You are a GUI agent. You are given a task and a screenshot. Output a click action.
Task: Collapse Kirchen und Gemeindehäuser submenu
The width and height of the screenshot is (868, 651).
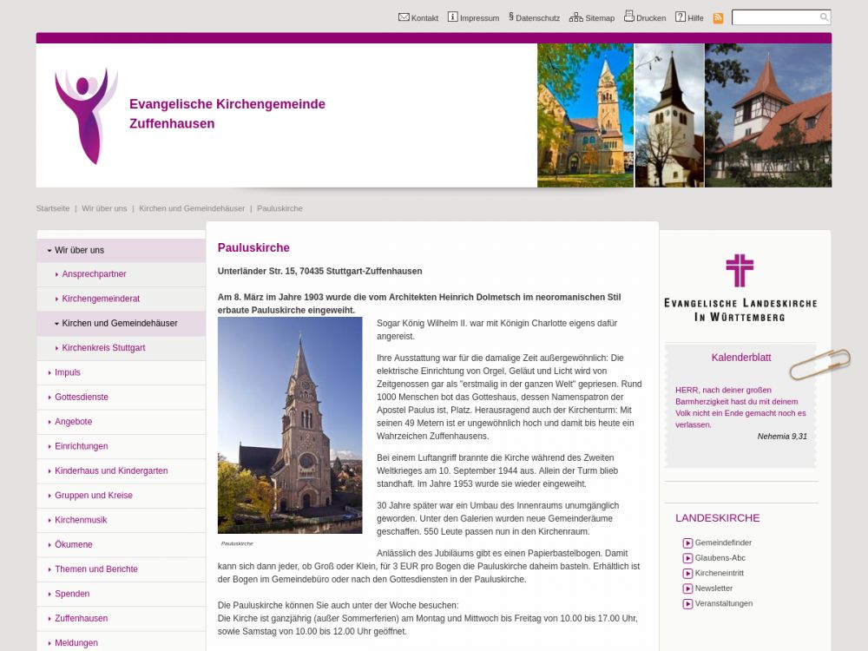tap(56, 324)
